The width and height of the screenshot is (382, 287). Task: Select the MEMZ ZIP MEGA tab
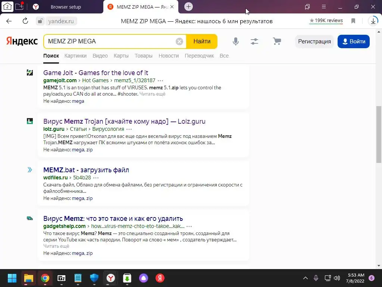(x=140, y=7)
